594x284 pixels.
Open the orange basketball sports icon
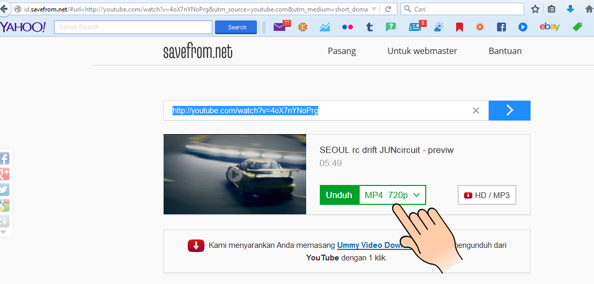(x=303, y=27)
